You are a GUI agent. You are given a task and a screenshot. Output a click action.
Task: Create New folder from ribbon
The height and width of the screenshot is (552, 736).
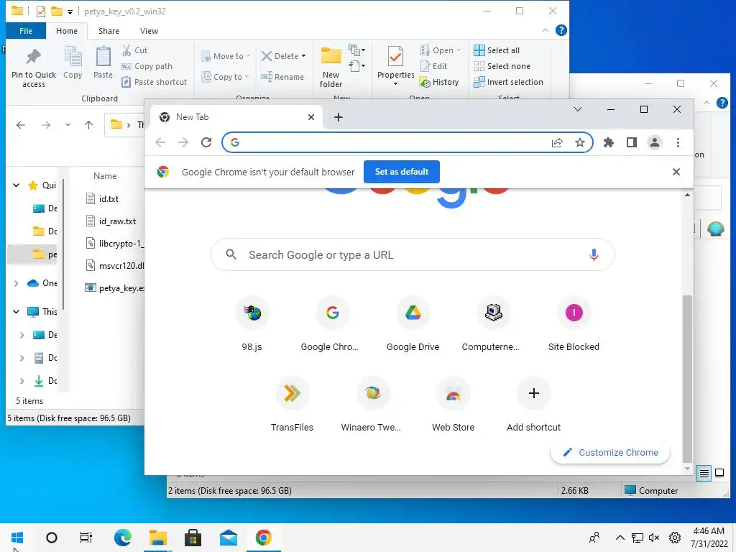coord(331,67)
